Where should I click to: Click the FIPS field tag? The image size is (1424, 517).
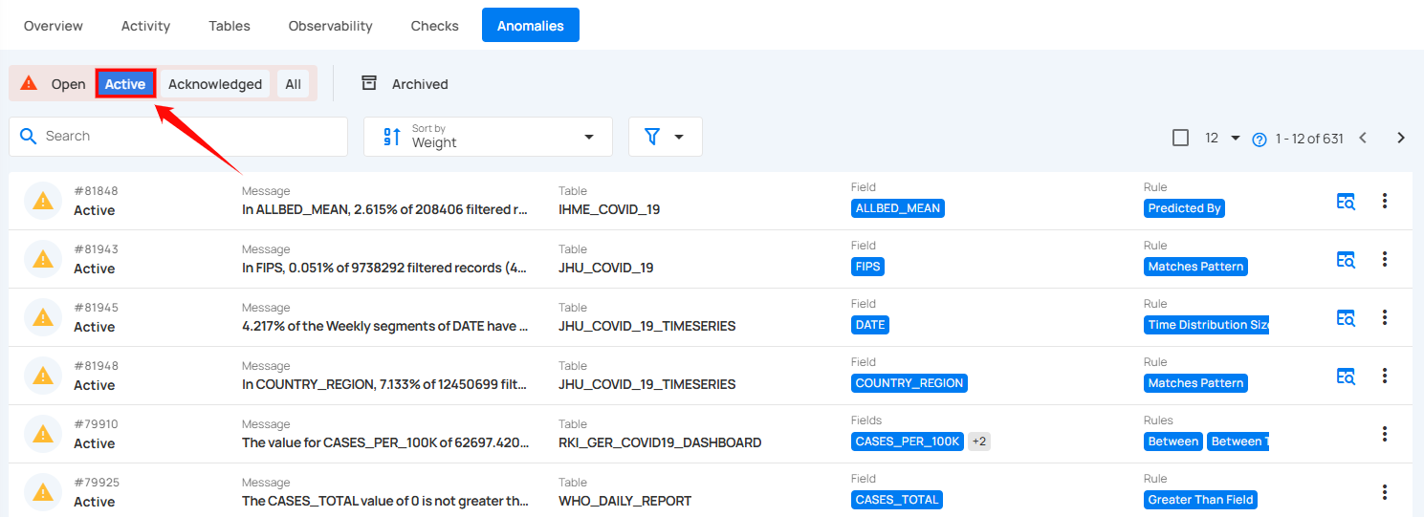(867, 267)
